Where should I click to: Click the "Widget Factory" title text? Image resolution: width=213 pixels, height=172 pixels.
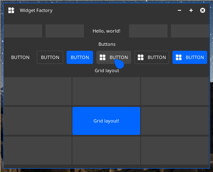36,10
